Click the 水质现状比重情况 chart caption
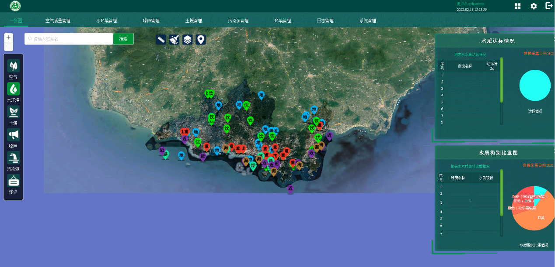This screenshot has height=267, width=555. (534, 245)
